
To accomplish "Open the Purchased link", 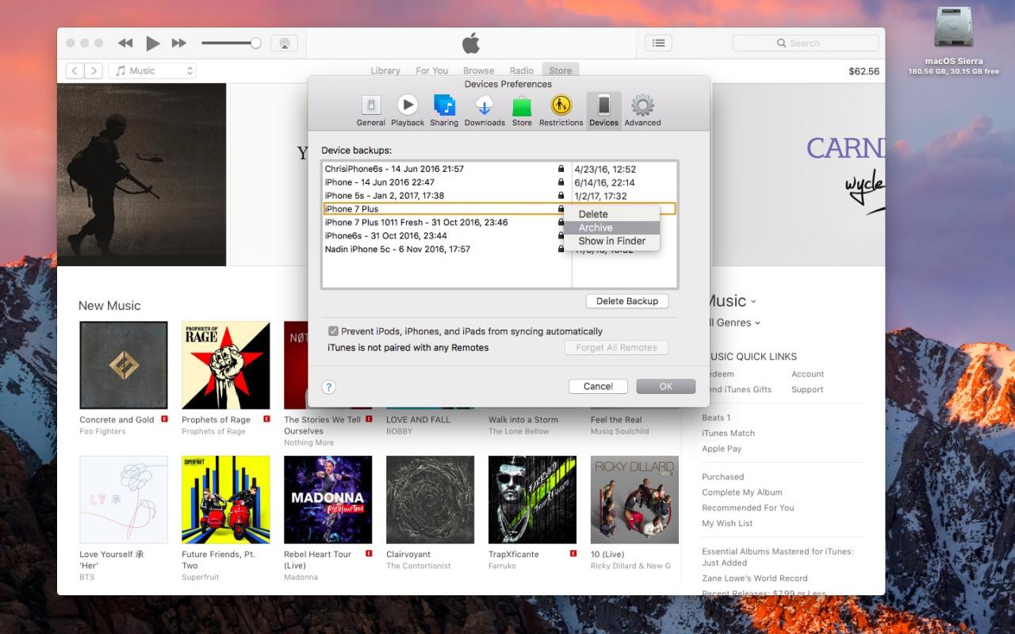I will click(x=722, y=477).
